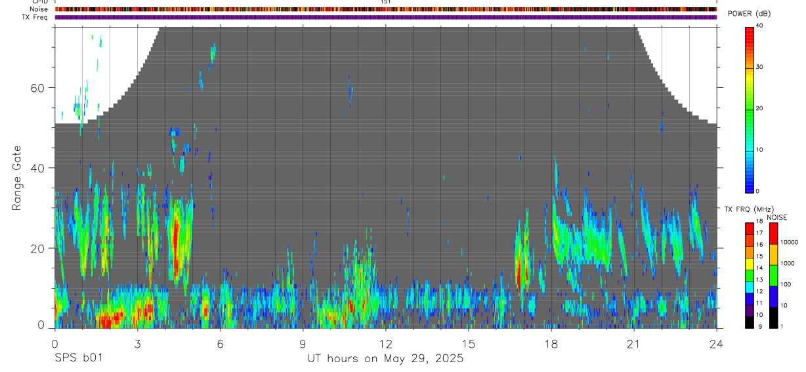The width and height of the screenshot is (806, 372).
Task: Click the POWER (dB) color bar
Action: (x=749, y=109)
